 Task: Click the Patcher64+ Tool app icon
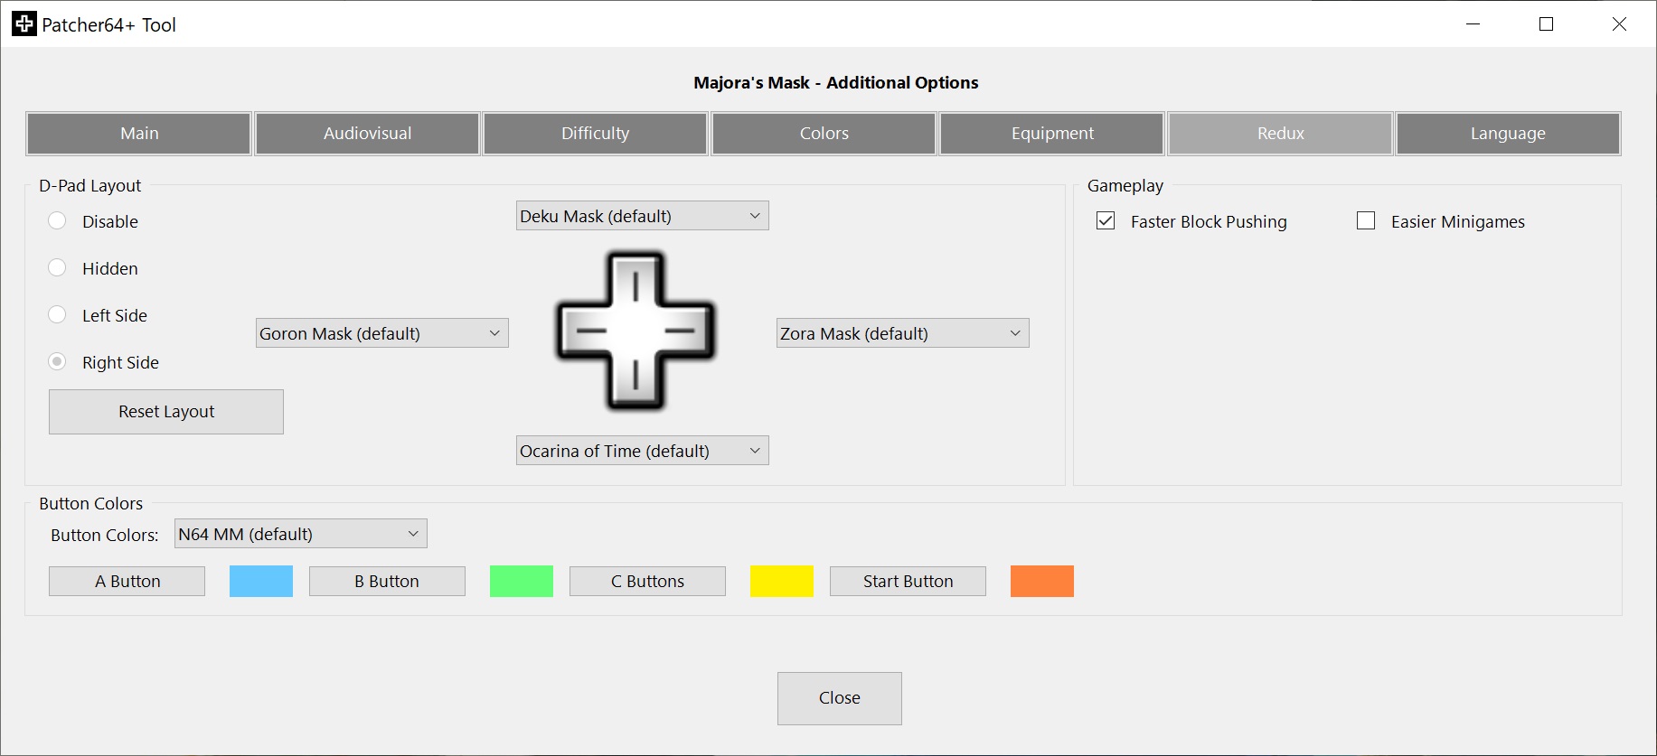coord(24,24)
